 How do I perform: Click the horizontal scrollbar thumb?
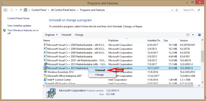120,86
